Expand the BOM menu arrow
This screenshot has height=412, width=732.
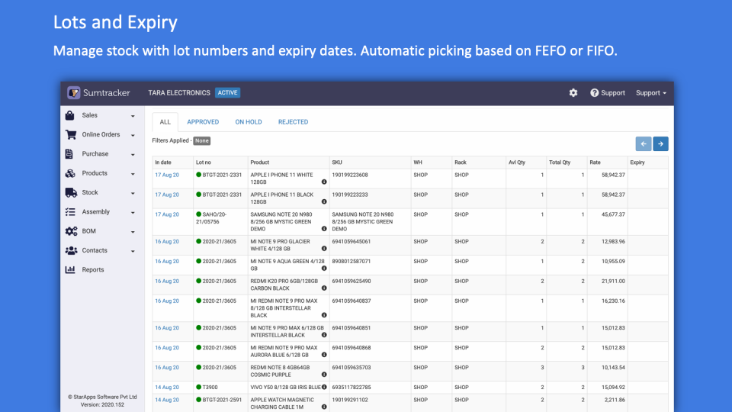tap(133, 232)
